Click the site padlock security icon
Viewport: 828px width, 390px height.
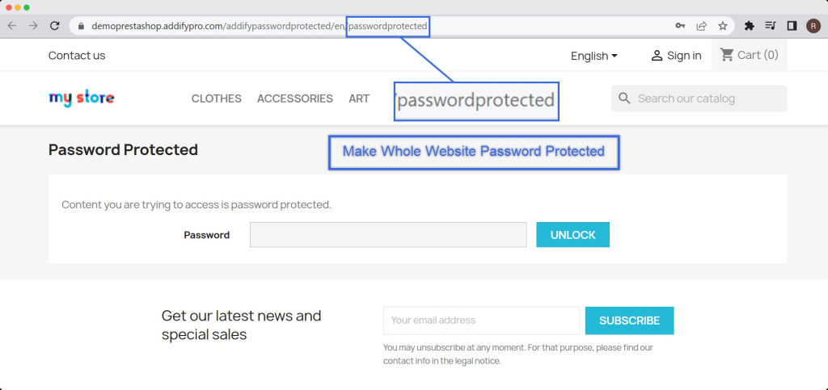click(80, 26)
